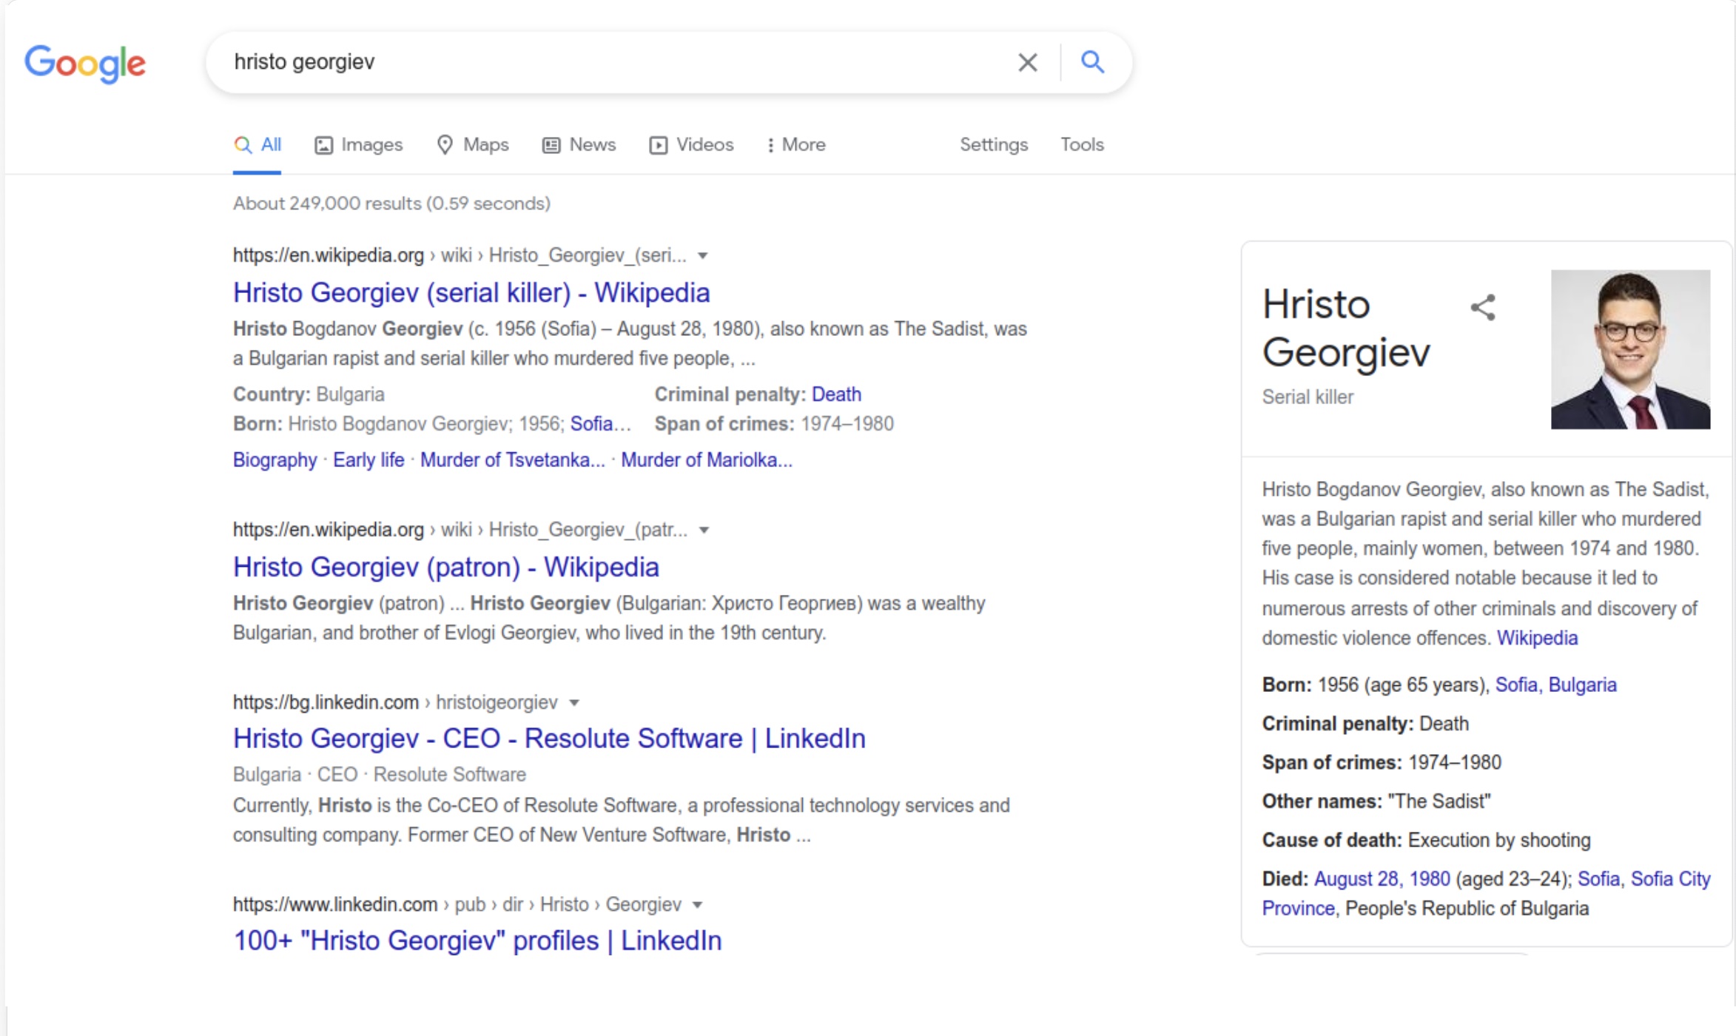This screenshot has height=1036, width=1736.
Task: Expand the patron Wikipedia result's dropdown arrow
Action: [704, 531]
